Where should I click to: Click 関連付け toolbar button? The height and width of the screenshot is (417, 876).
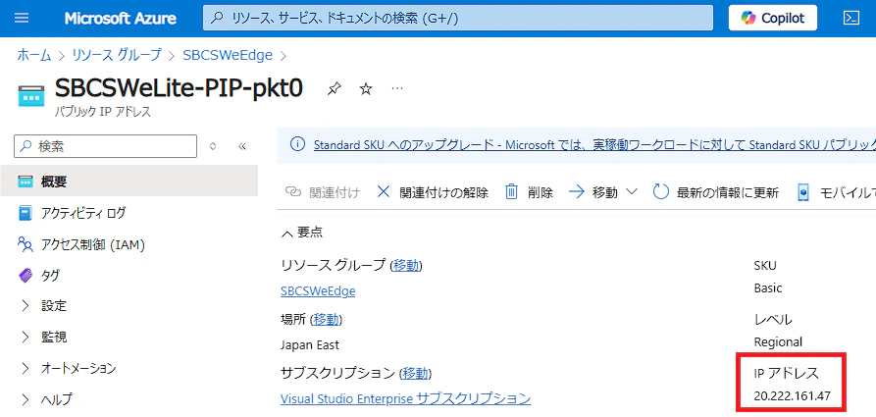coord(323,192)
